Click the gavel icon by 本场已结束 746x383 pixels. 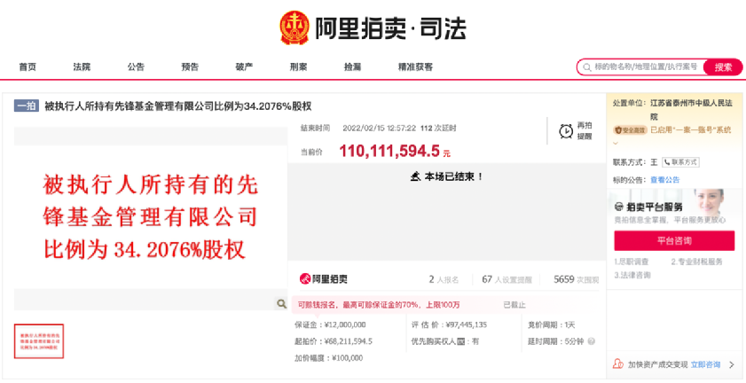tap(415, 176)
